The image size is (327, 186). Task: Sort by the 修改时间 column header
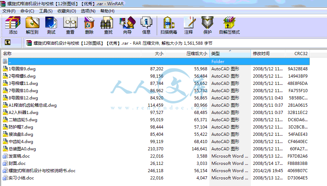(x=268, y=54)
